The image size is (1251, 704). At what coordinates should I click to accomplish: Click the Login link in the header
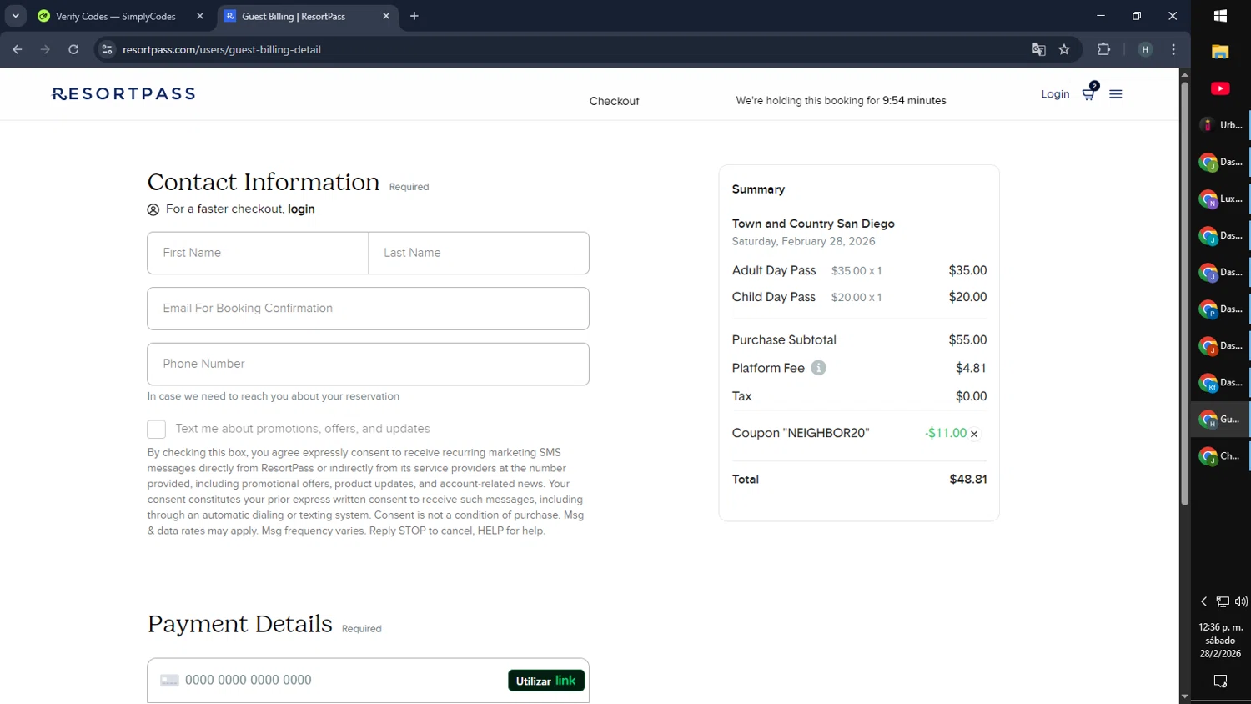pos(1055,94)
